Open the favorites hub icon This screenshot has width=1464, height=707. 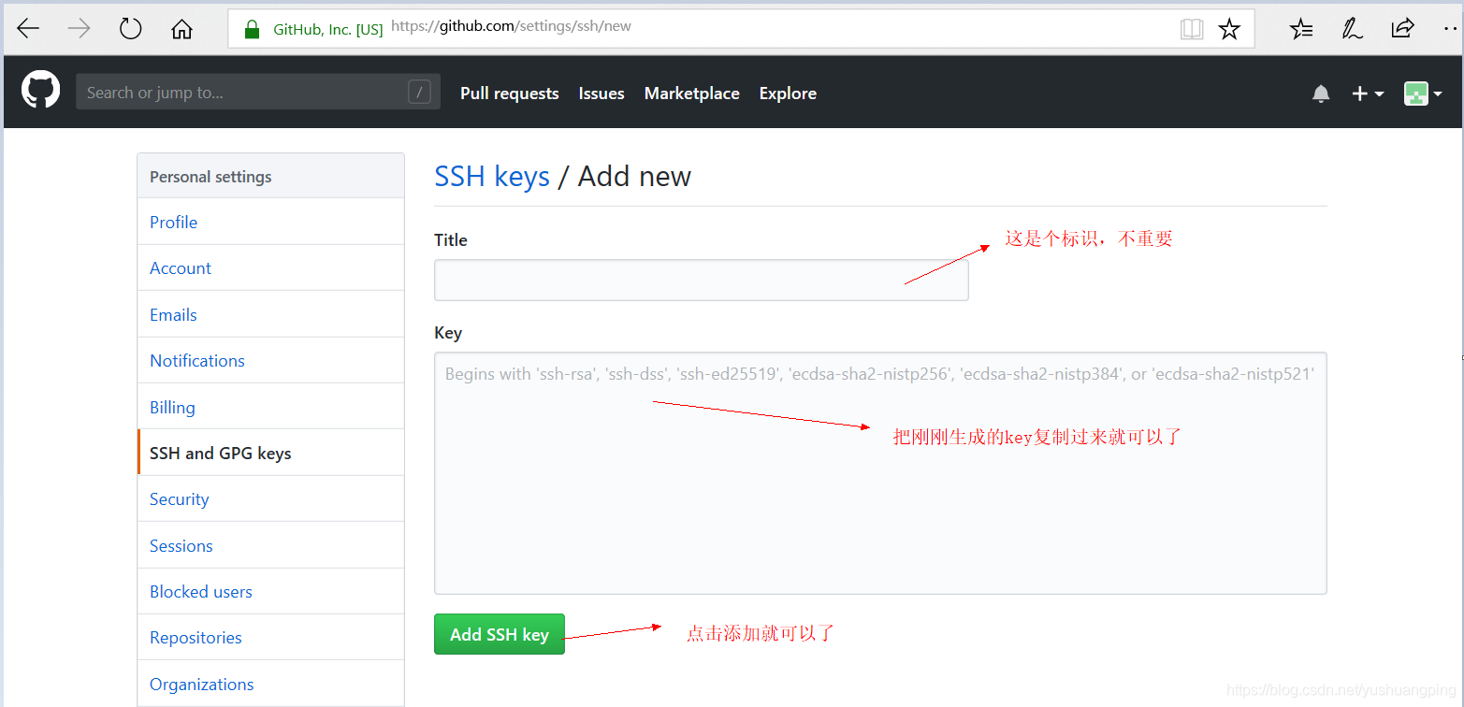tap(1301, 29)
